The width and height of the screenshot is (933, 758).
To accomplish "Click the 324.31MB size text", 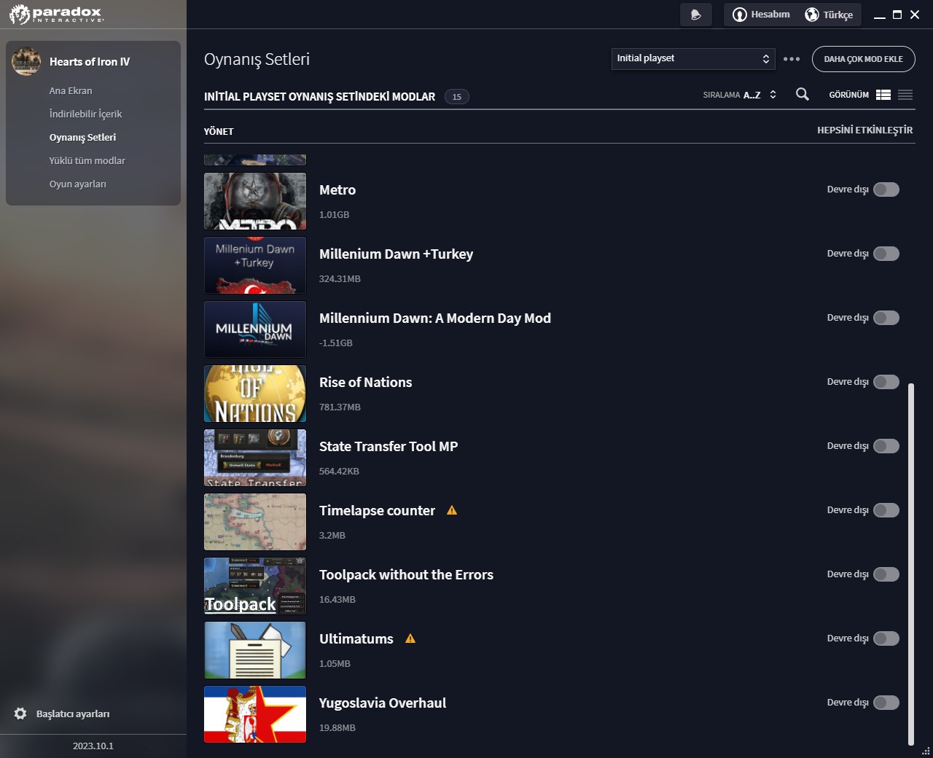I will (x=340, y=278).
